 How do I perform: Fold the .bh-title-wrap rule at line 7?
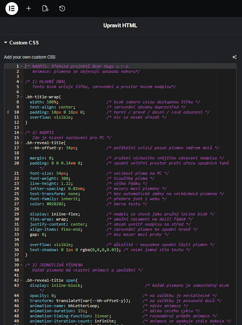coord(22,97)
